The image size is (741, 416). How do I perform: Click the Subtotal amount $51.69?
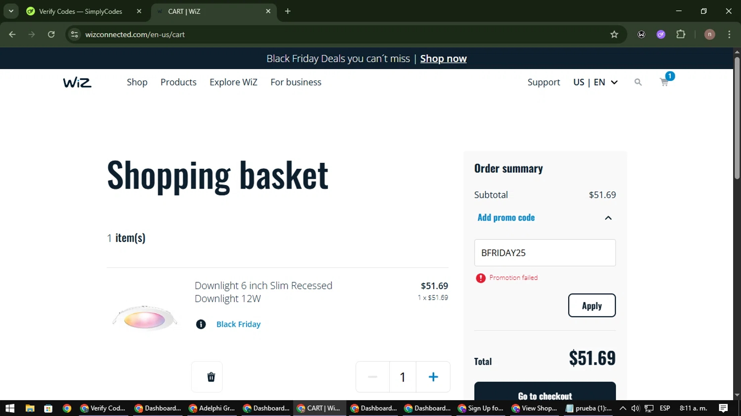coord(602,195)
